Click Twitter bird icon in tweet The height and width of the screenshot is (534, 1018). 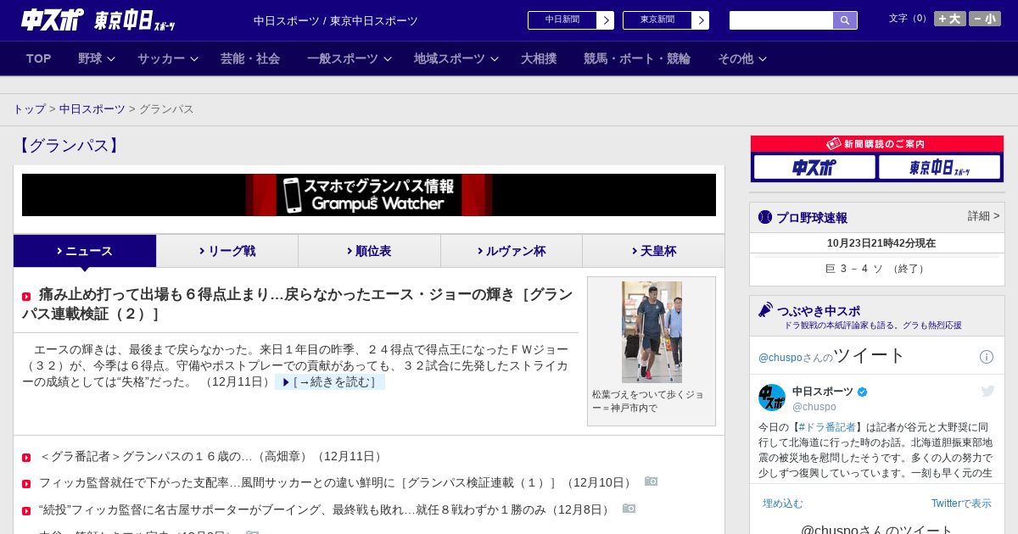click(987, 391)
